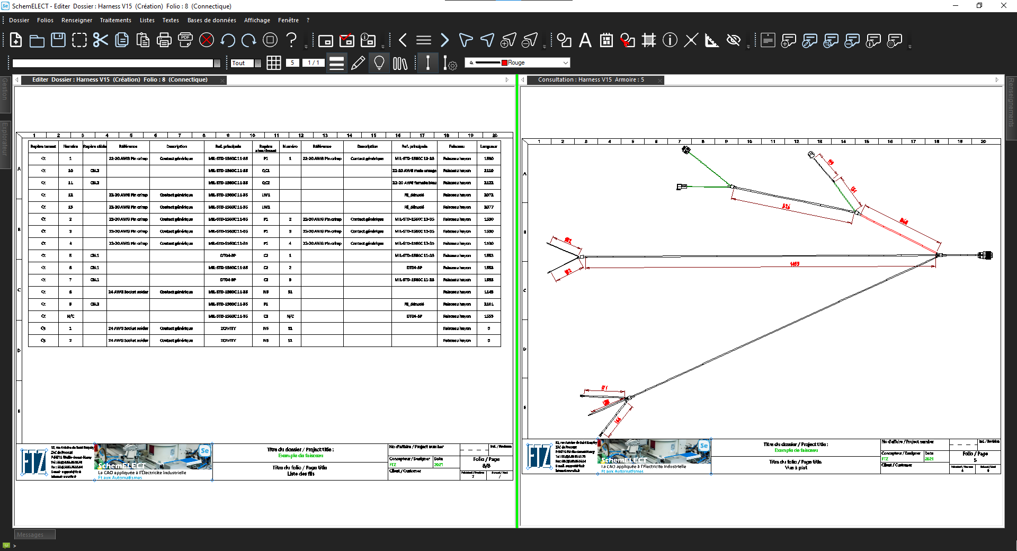Toggle the grid display button
Screen dimensions: 1017x551
274,63
